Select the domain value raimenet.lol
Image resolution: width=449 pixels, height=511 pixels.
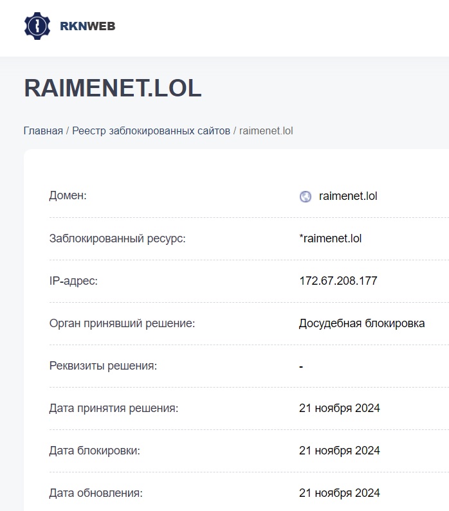[348, 196]
